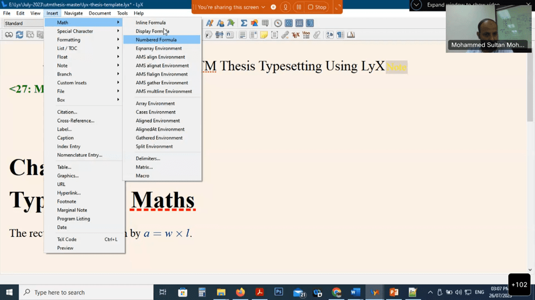Stop screen sharing in Zoom
The image size is (535, 300).
coord(317,7)
